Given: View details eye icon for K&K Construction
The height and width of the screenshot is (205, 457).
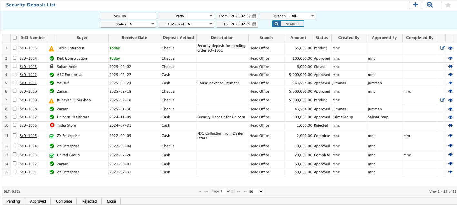Looking at the screenshot, I should [x=451, y=58].
